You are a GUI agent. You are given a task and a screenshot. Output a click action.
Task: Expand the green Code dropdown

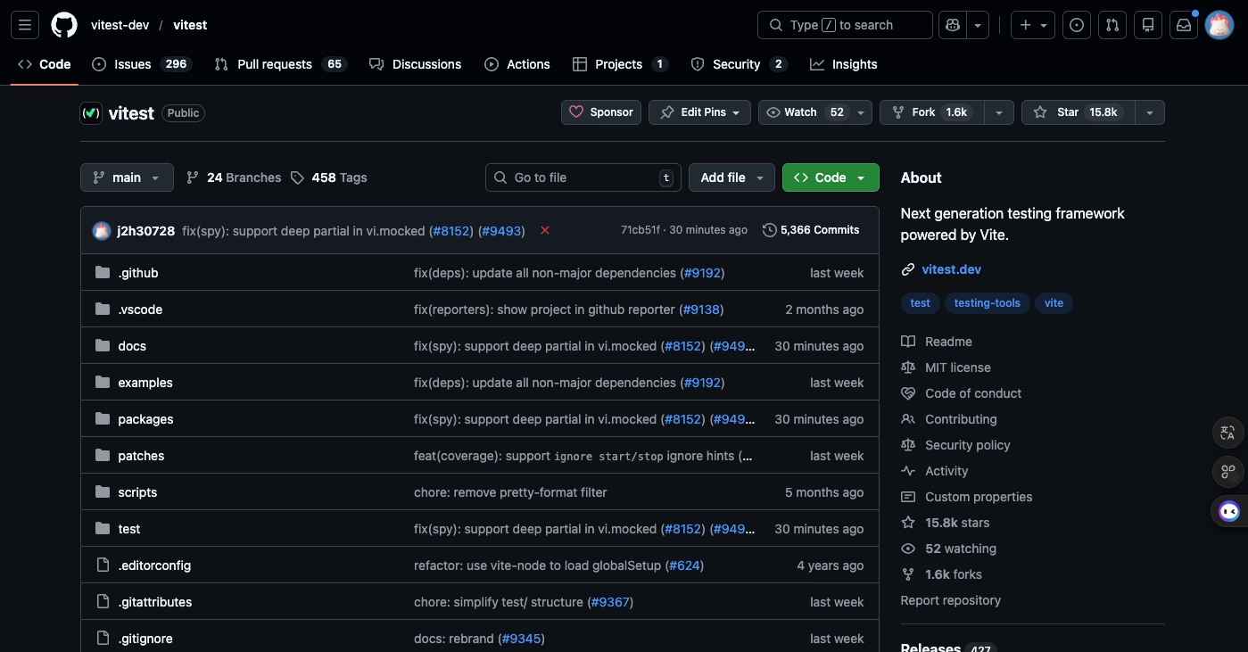click(831, 177)
